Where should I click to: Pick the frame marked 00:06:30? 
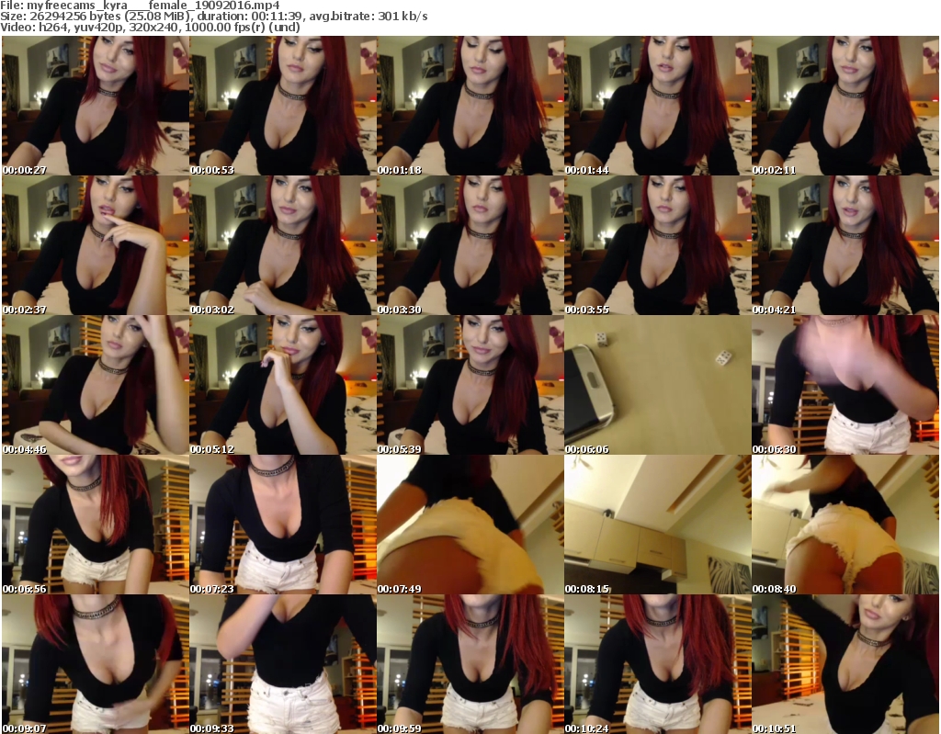pos(845,385)
